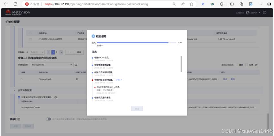
Task: Toggle the advanced log (高级日志) switch
Action: coord(48,119)
